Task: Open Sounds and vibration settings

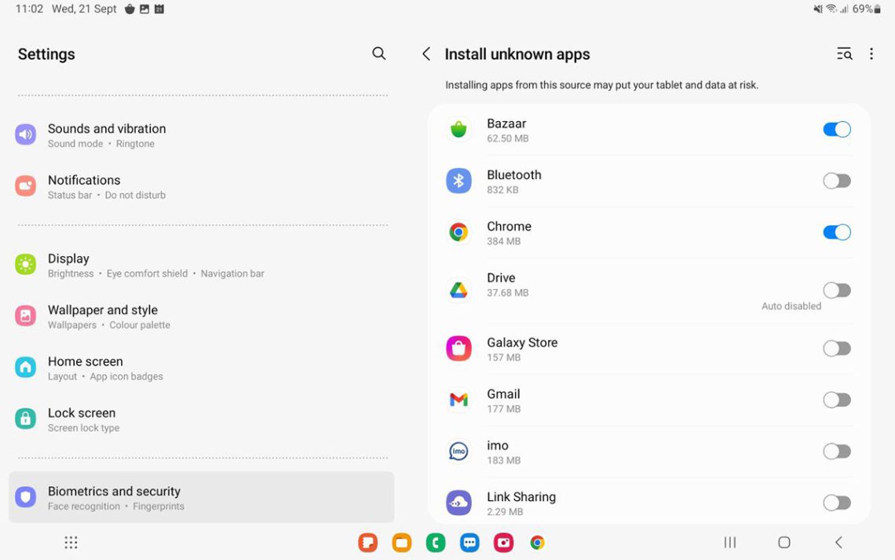Action: (x=107, y=135)
